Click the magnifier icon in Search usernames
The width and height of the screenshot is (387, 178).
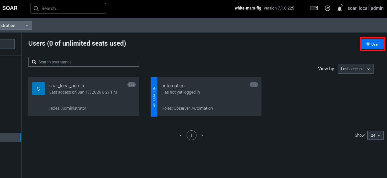click(34, 62)
